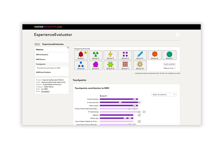Expand the Touchpoints metrics section
Image resolution: width=223 pixels, height=149 pixels.
click(41, 64)
